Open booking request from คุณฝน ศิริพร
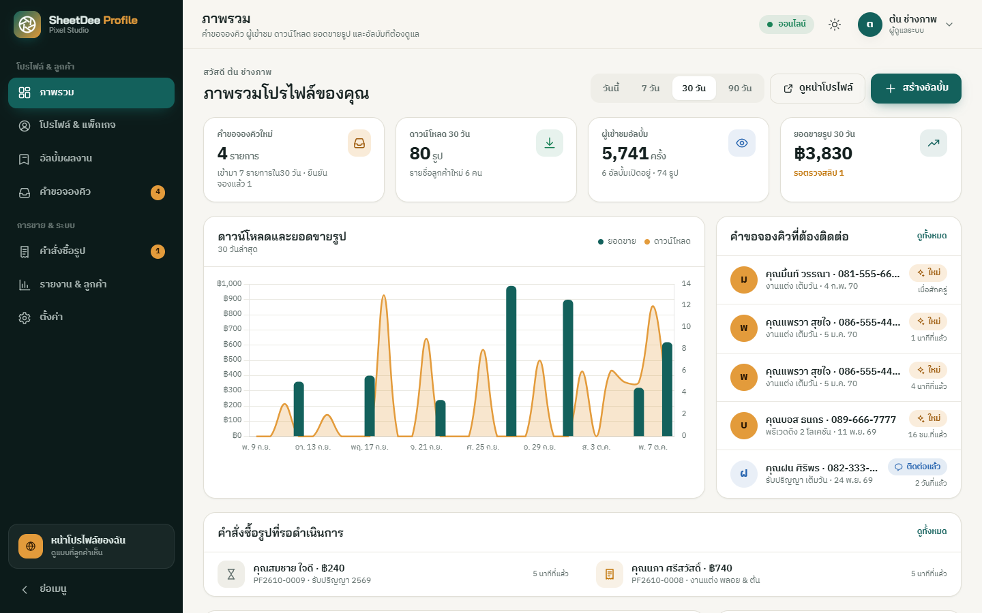 click(839, 474)
